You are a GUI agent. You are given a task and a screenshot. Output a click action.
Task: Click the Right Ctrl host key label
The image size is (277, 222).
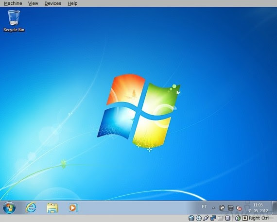click(x=259, y=218)
